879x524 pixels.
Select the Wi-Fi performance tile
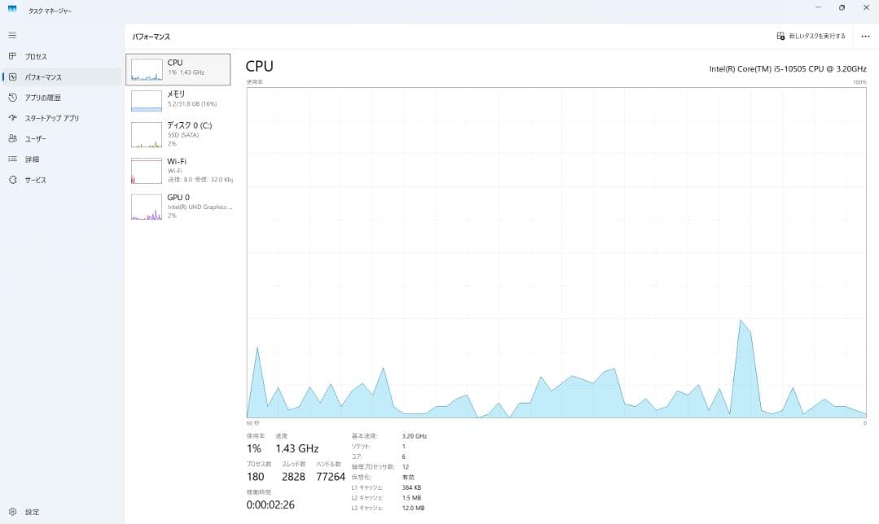coord(179,171)
